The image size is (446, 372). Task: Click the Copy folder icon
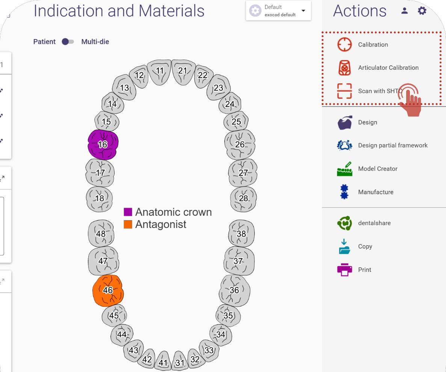point(344,247)
